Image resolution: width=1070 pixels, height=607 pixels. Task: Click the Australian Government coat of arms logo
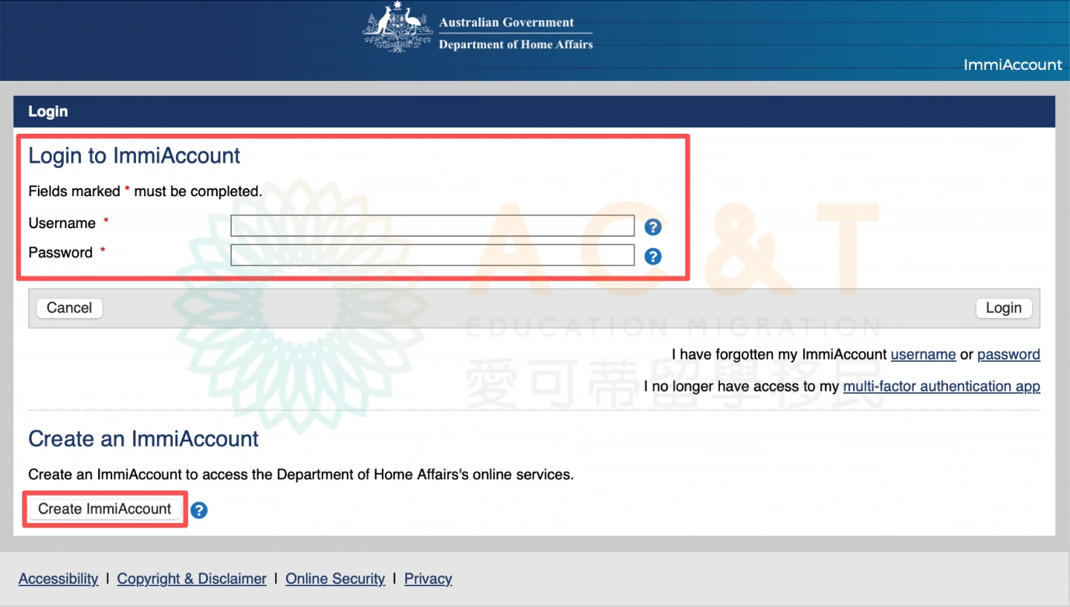pos(398,28)
